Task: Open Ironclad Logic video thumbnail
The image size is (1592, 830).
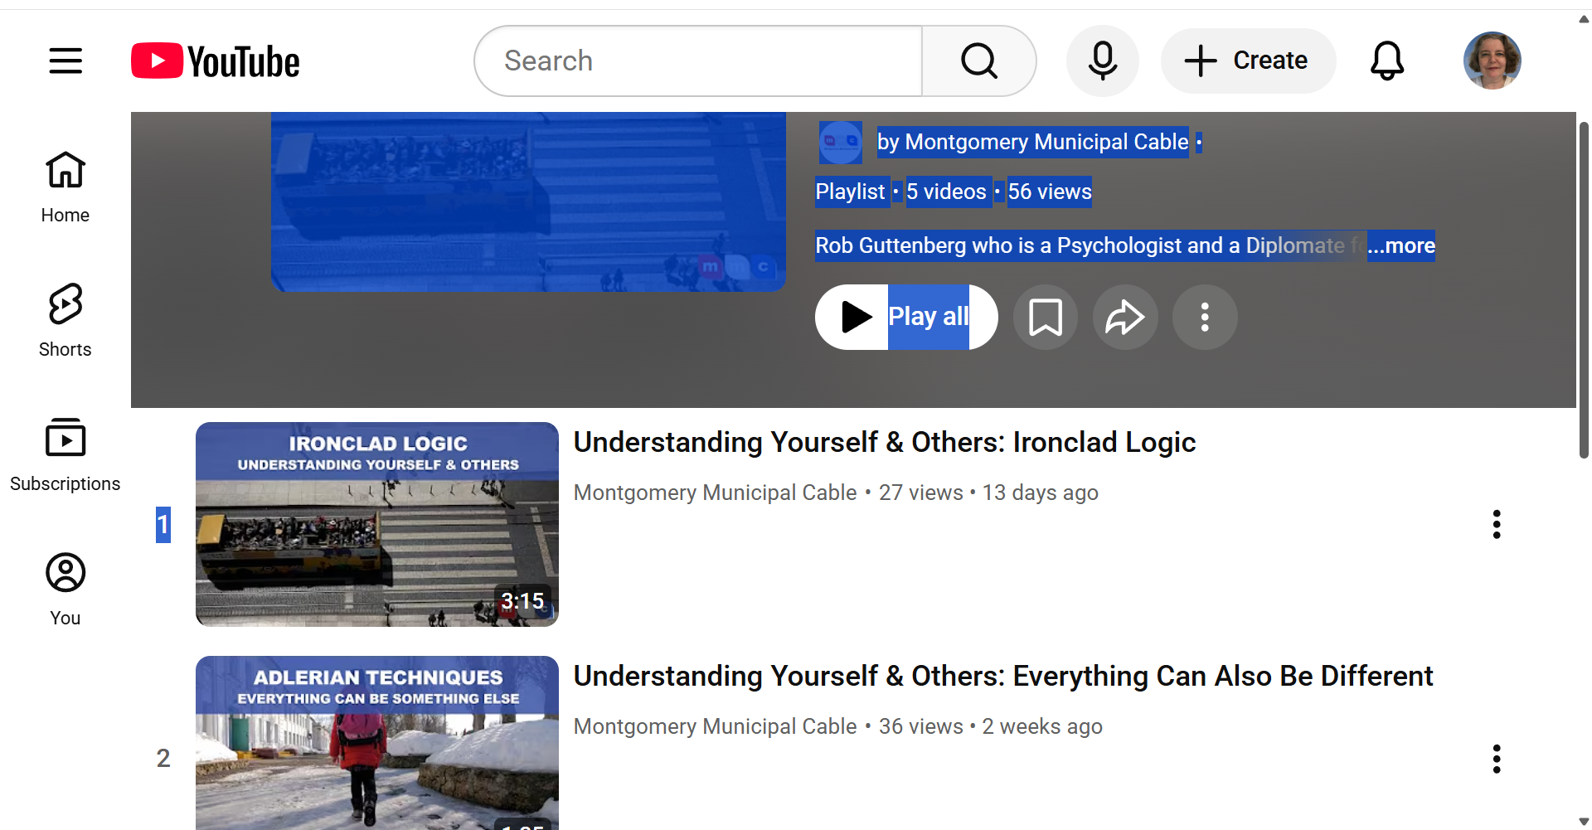Action: coord(377,524)
